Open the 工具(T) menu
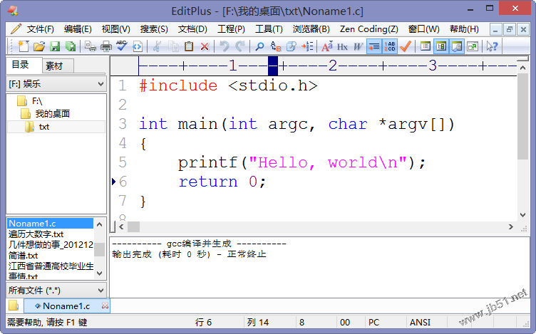Image resolution: width=536 pixels, height=334 pixels. point(269,29)
